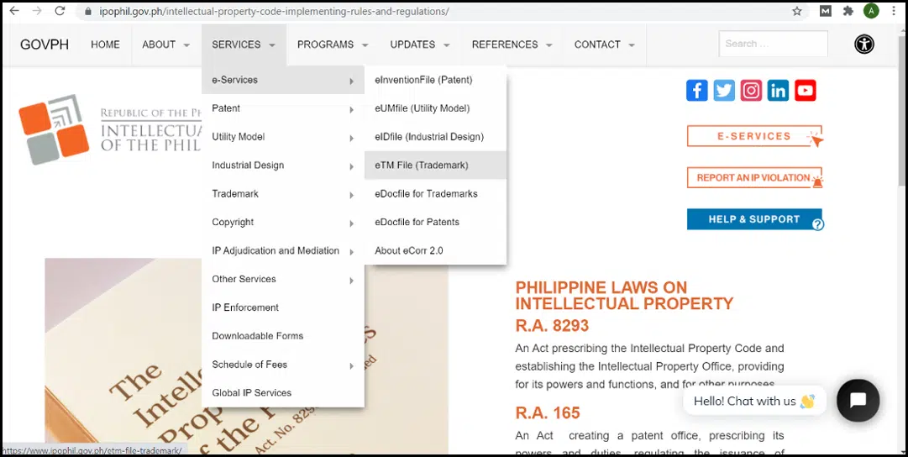The image size is (908, 457).
Task: Expand the Industrial Design submenu
Action: [282, 165]
